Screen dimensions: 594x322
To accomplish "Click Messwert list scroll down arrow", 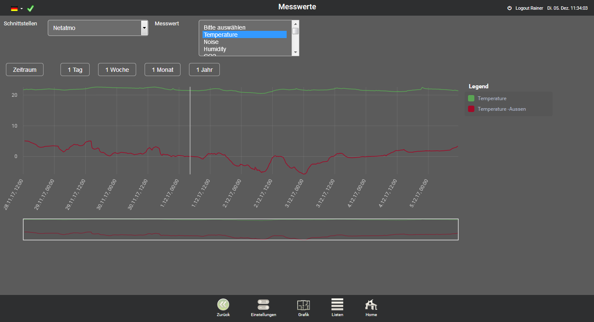I will [296, 52].
